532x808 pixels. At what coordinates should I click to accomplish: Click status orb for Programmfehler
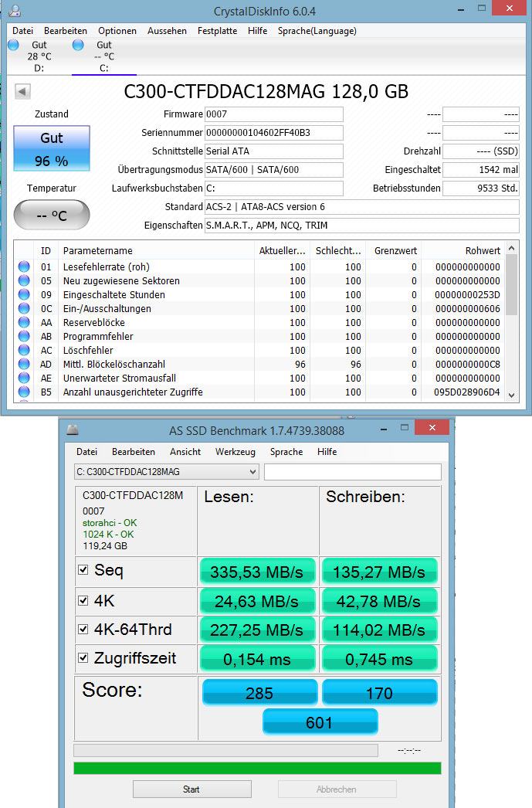pos(24,336)
